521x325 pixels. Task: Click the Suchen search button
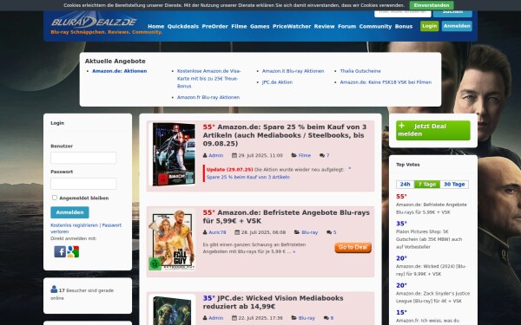click(x=452, y=13)
